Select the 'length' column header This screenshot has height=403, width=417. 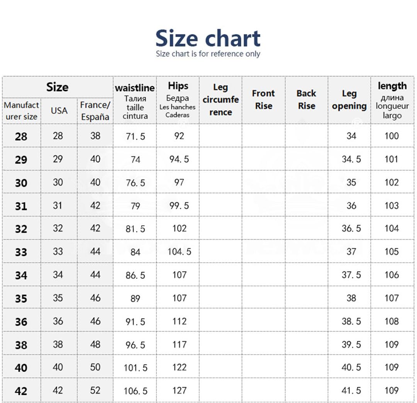pyautogui.click(x=392, y=100)
